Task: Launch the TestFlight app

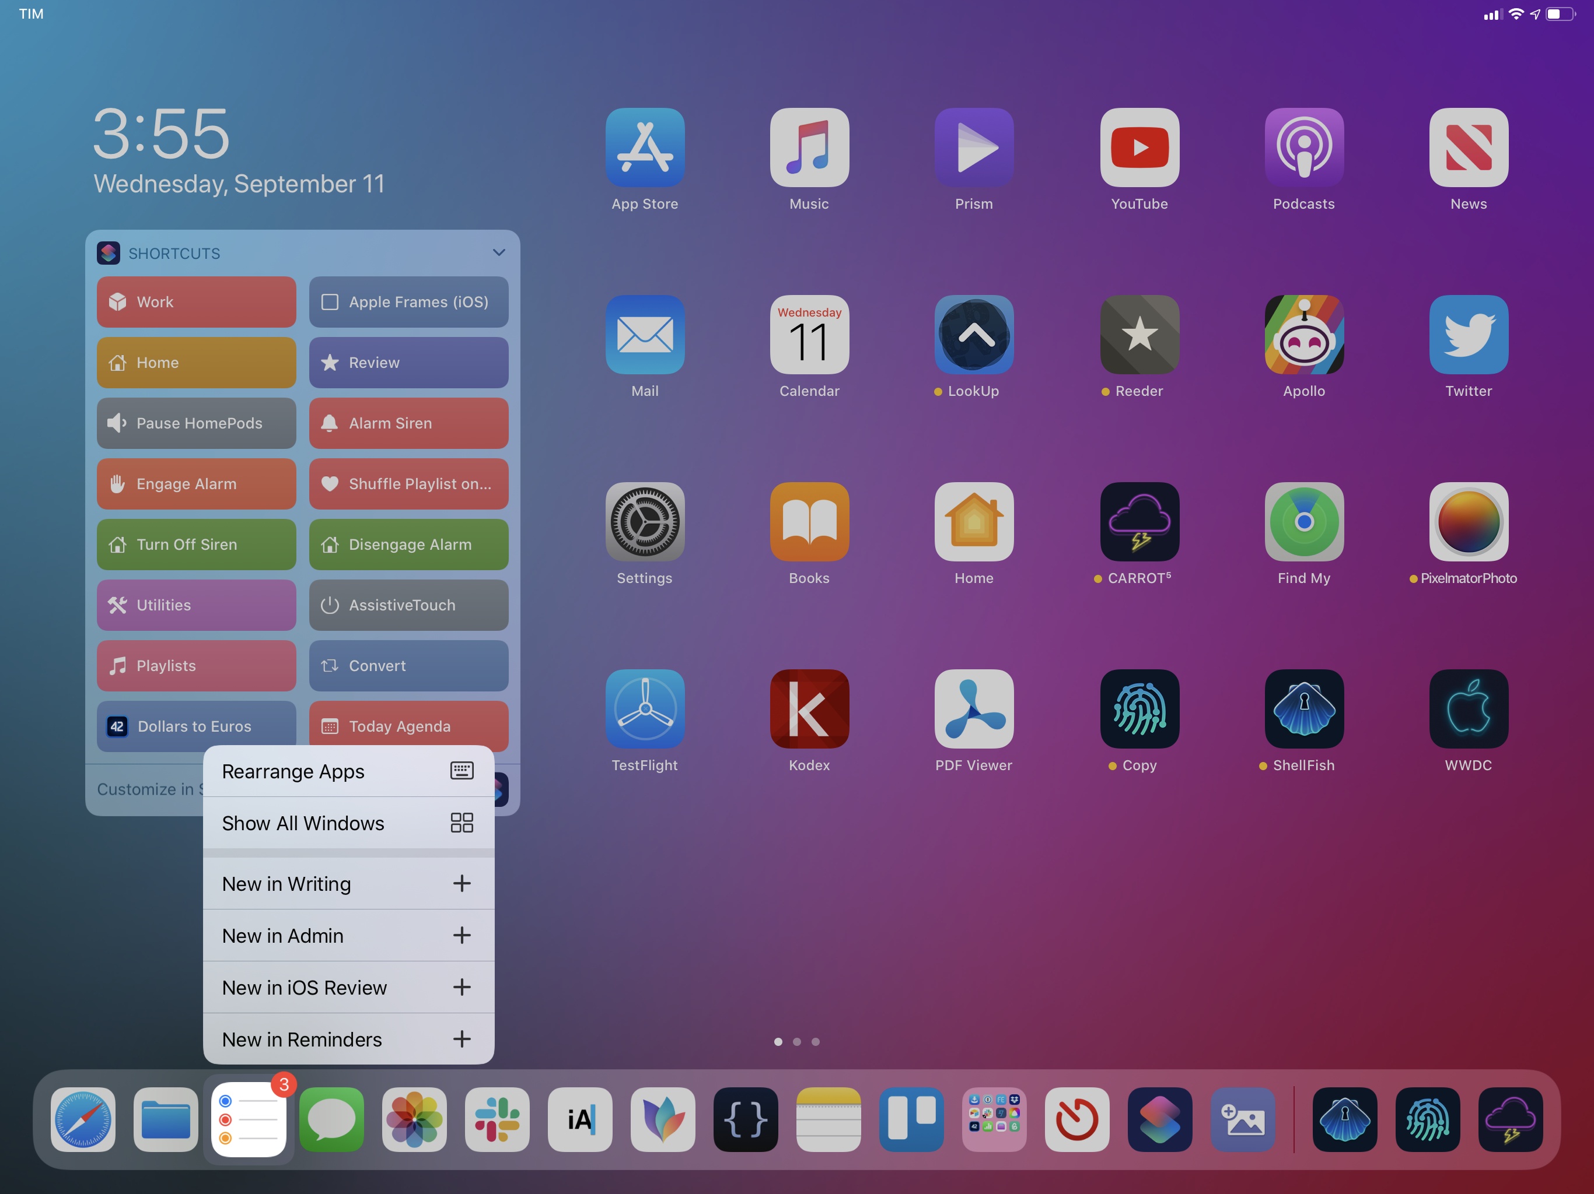Action: click(x=645, y=710)
